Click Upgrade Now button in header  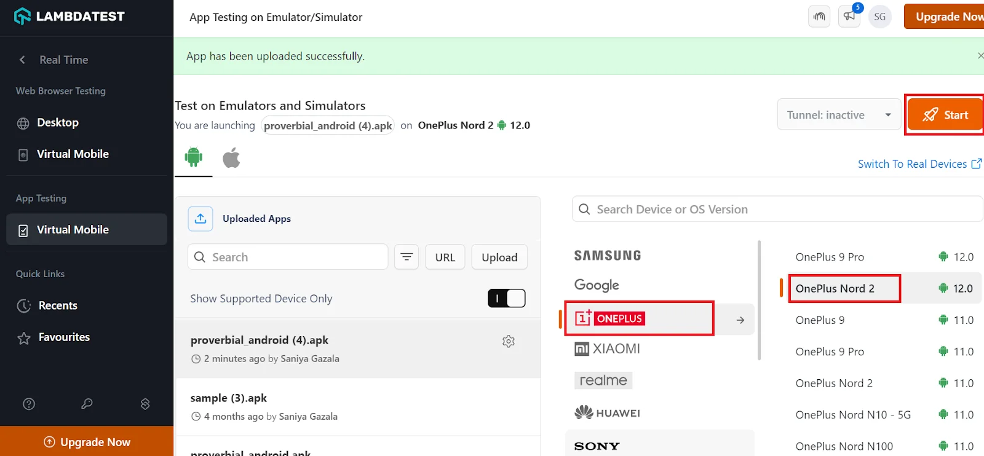pos(944,17)
